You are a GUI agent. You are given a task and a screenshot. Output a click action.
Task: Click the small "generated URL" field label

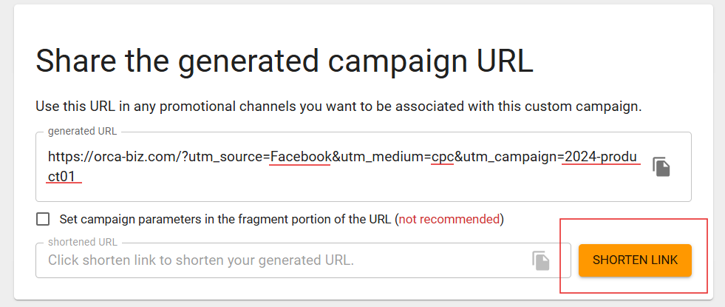[x=82, y=132]
